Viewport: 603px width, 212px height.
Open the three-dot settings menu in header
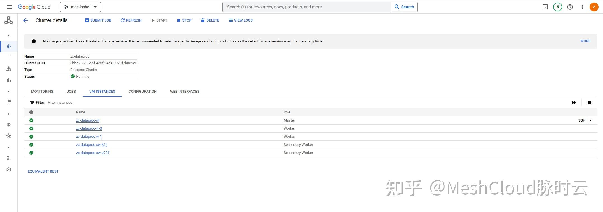click(x=582, y=7)
